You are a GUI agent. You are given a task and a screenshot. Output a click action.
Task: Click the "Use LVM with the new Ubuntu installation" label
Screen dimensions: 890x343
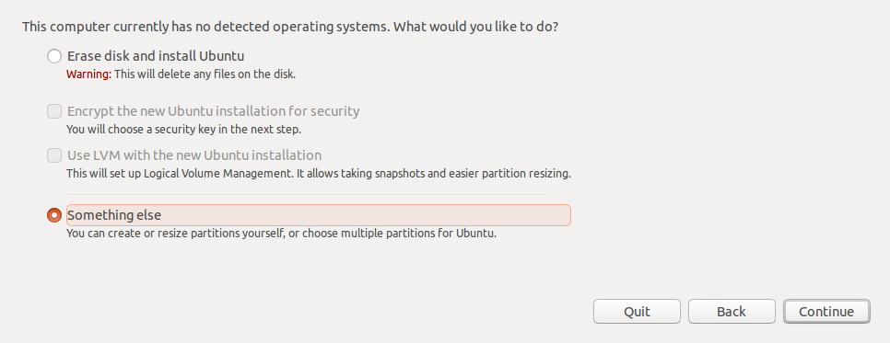194,155
